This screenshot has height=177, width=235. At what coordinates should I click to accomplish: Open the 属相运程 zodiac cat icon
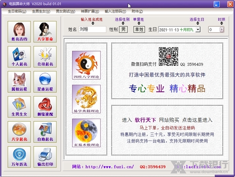click(x=19, y=82)
